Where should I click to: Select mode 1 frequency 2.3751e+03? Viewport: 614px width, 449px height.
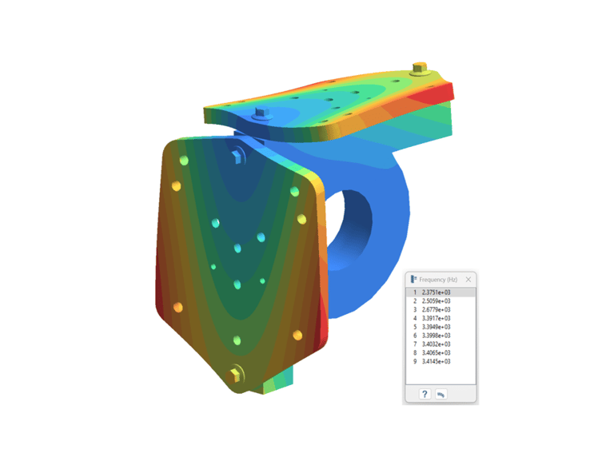(441, 292)
